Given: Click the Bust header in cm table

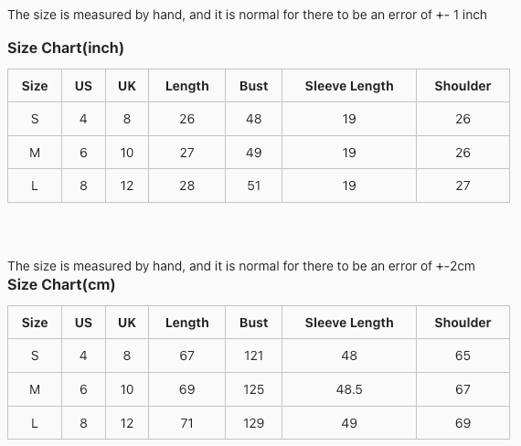Looking at the screenshot, I should (x=254, y=323).
